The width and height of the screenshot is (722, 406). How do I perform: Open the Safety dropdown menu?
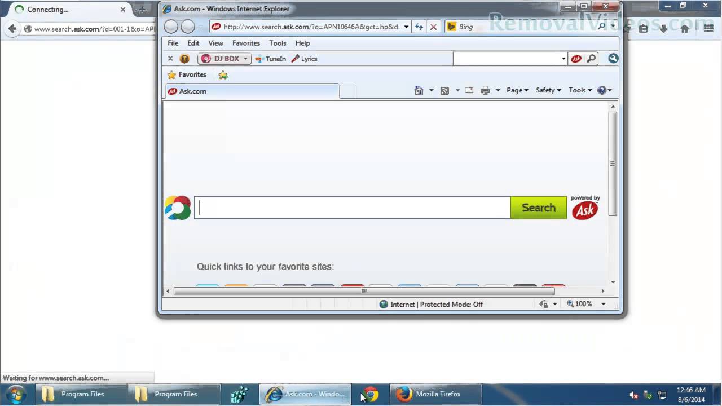click(x=548, y=90)
